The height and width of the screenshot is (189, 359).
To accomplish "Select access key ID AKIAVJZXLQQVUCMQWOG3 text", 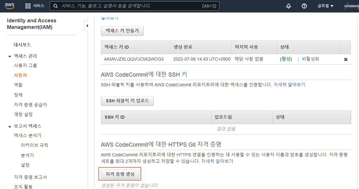I will point(134,59).
